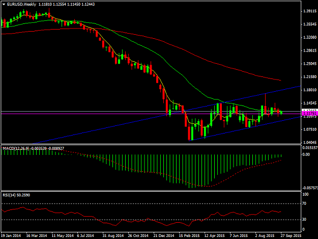Select the MACD scale value 0.015157
This screenshot has width=318, height=239.
[x=310, y=148]
